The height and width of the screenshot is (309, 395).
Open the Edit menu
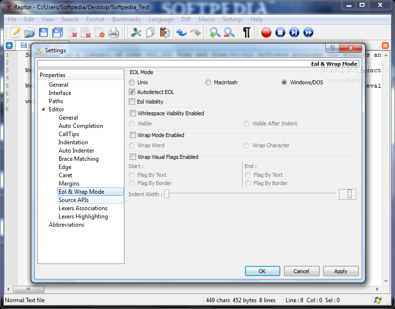pyautogui.click(x=29, y=19)
